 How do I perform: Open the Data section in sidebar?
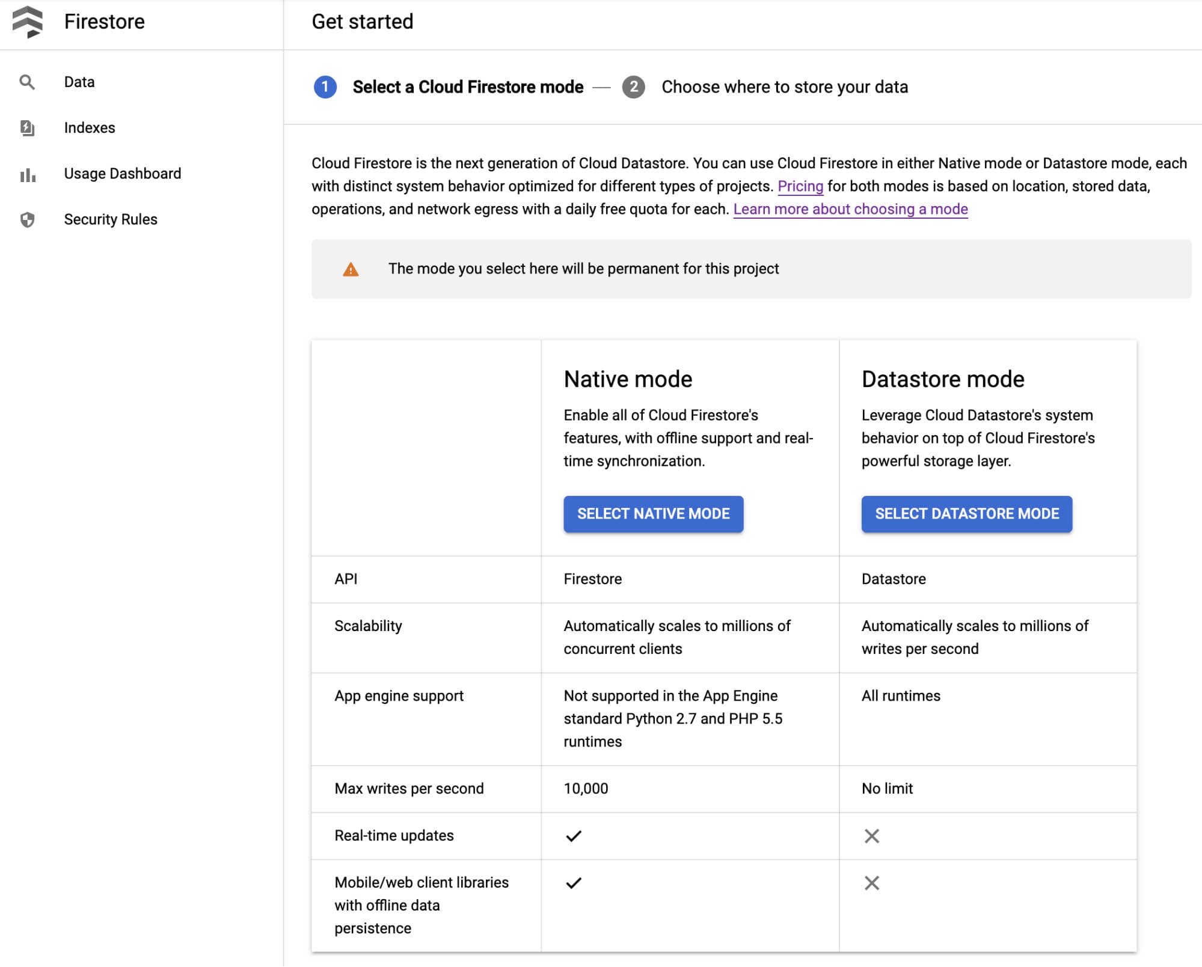click(79, 82)
